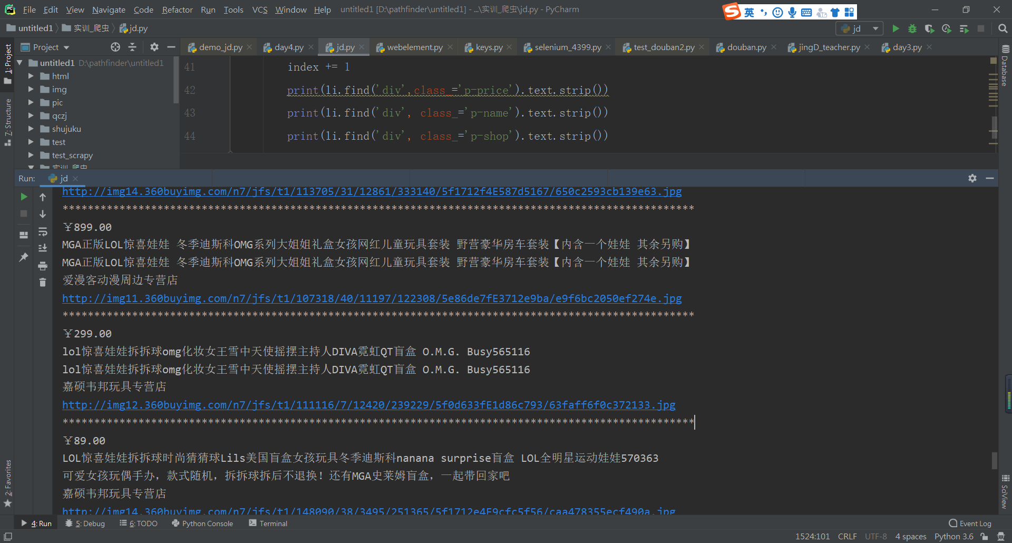Start debugging with the bug icon
The image size is (1012, 543).
tap(912, 28)
